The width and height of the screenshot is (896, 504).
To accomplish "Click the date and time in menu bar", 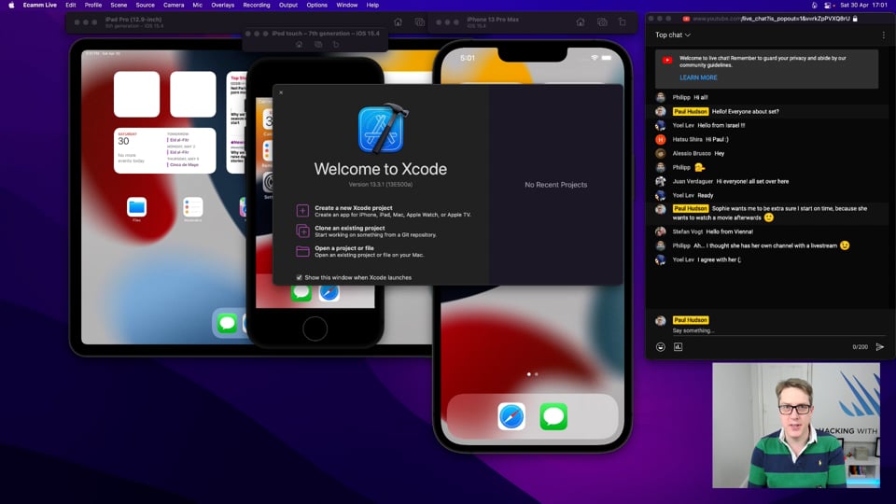I will [863, 6].
